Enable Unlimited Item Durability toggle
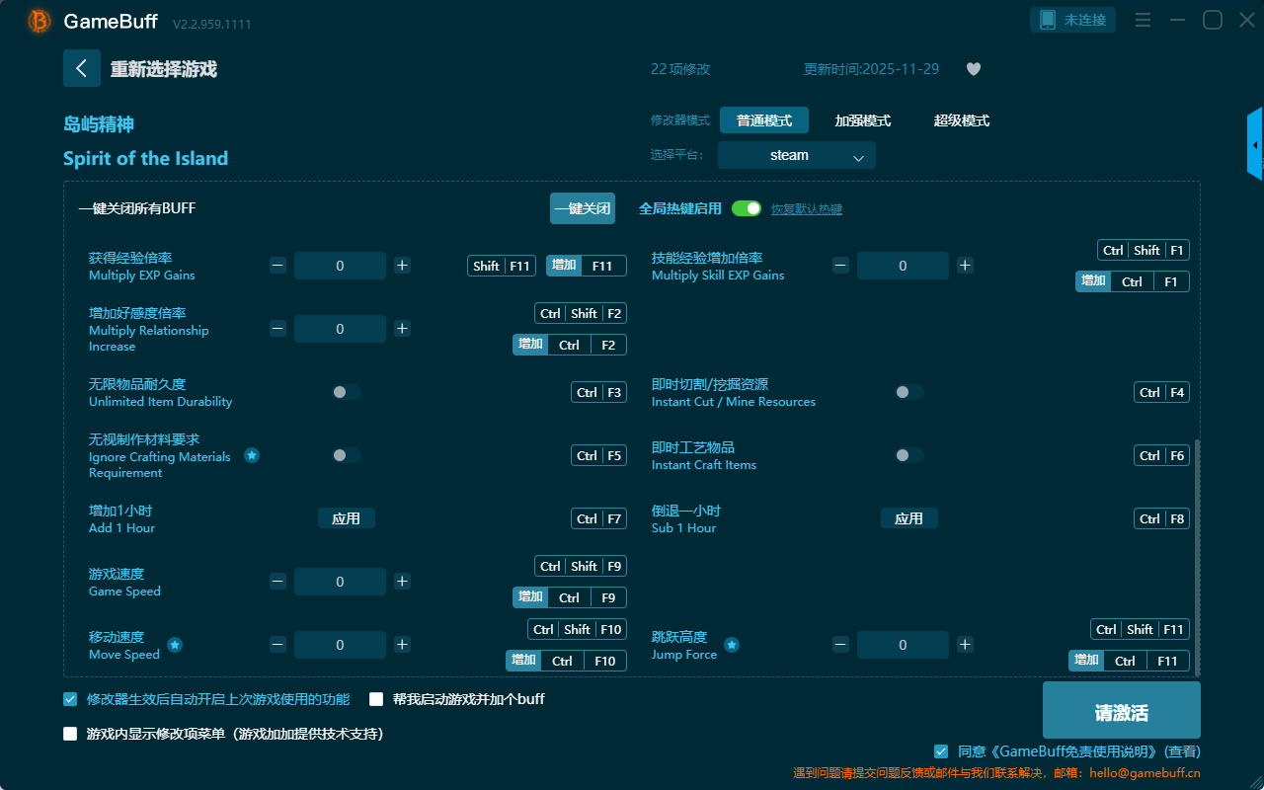The height and width of the screenshot is (790, 1264). (347, 392)
